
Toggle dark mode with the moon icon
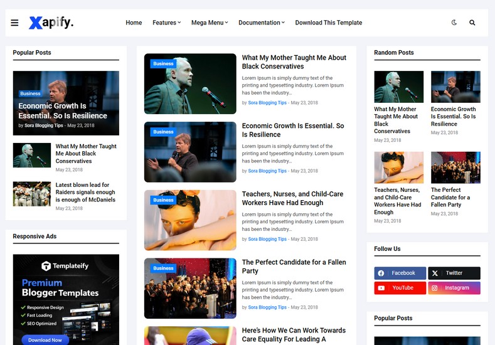(x=454, y=23)
